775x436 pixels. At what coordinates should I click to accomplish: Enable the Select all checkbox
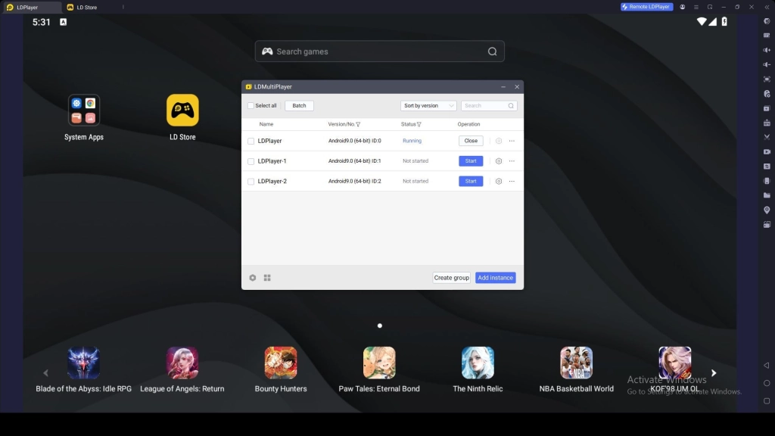(251, 106)
